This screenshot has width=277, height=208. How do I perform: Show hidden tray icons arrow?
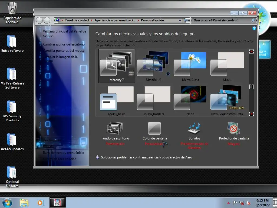(x=228, y=203)
